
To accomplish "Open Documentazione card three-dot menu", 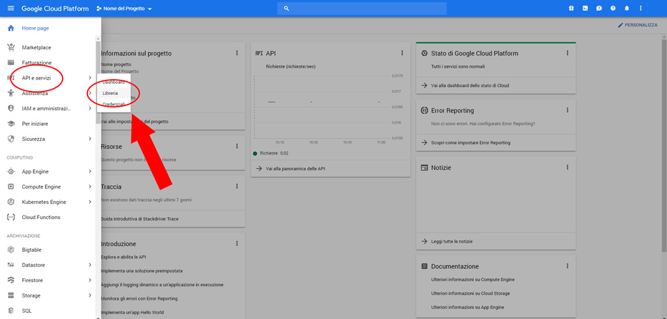I will [567, 266].
